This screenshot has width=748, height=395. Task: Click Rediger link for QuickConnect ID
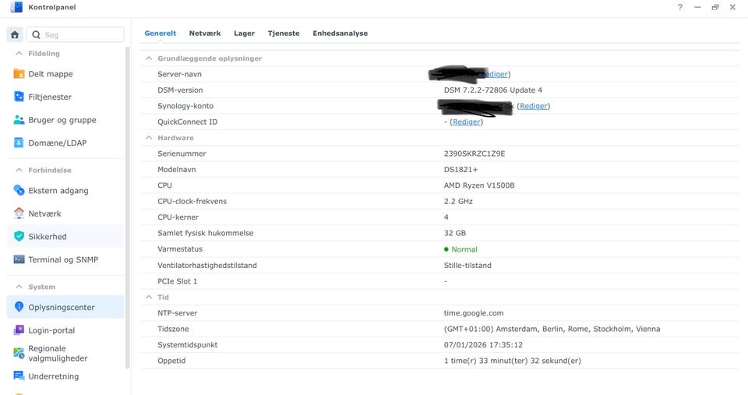pos(466,122)
